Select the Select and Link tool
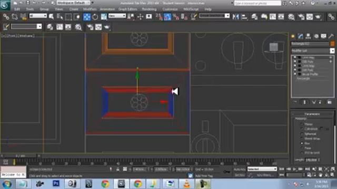Image resolution: width=337 pixels, height=189 pixels. (x=6, y=16)
